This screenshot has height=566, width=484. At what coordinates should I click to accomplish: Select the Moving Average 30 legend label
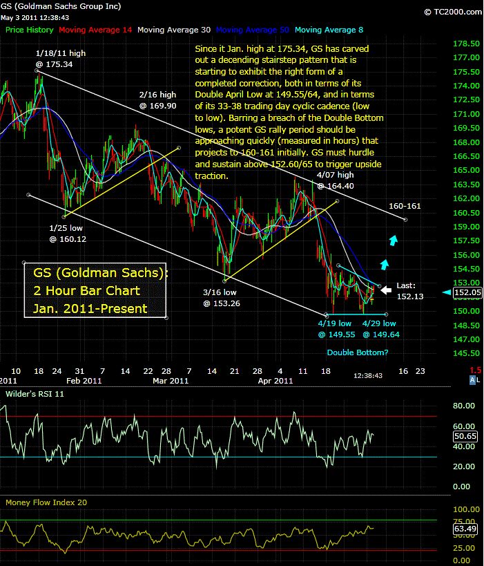(174, 30)
